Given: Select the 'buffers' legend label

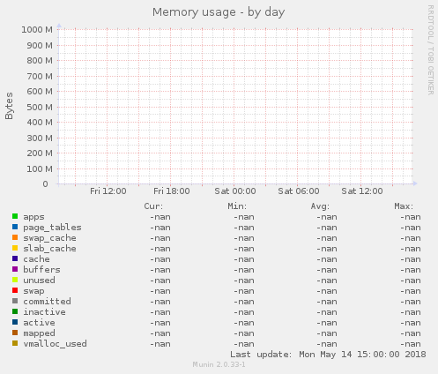Looking at the screenshot, I should (41, 270).
